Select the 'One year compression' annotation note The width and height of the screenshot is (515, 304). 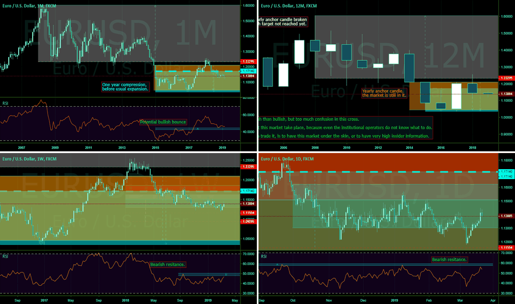[125, 87]
